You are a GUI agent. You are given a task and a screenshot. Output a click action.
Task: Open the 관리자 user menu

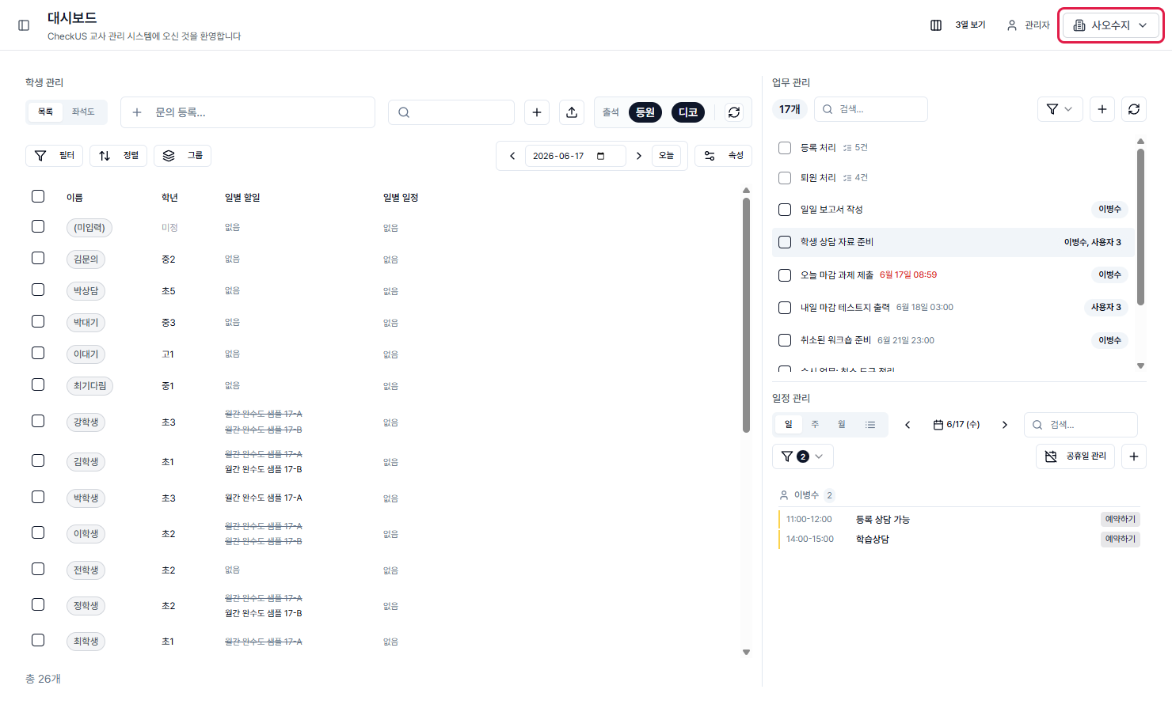pos(1028,25)
